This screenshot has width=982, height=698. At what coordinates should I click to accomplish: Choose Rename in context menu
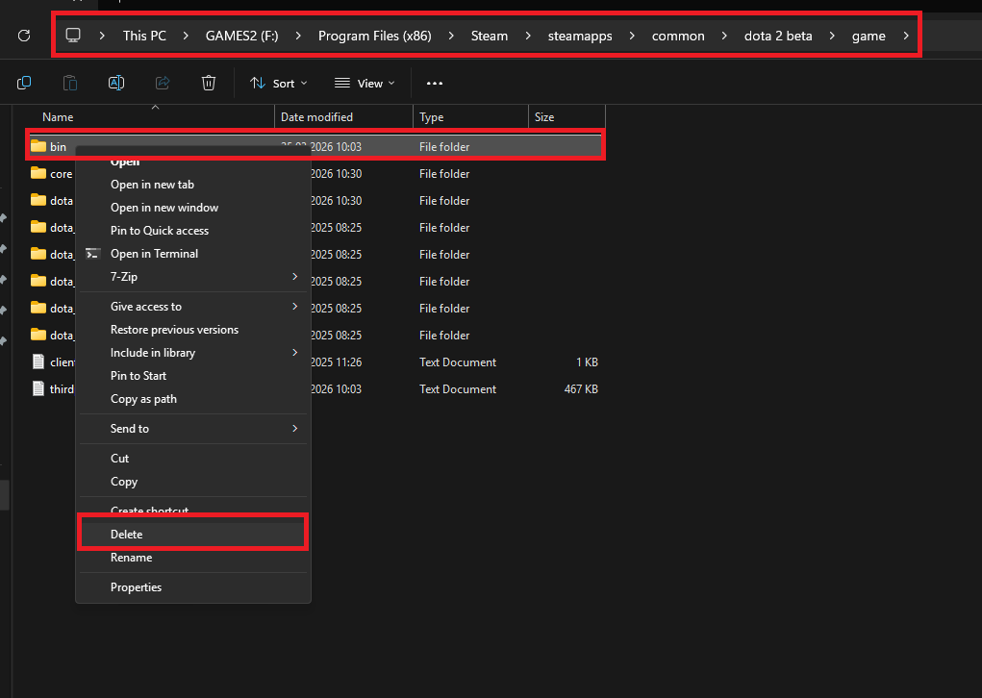tap(193, 558)
